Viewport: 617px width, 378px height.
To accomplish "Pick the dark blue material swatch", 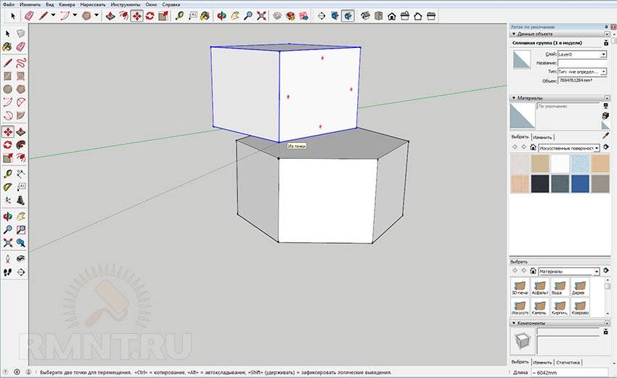I will tap(579, 184).
